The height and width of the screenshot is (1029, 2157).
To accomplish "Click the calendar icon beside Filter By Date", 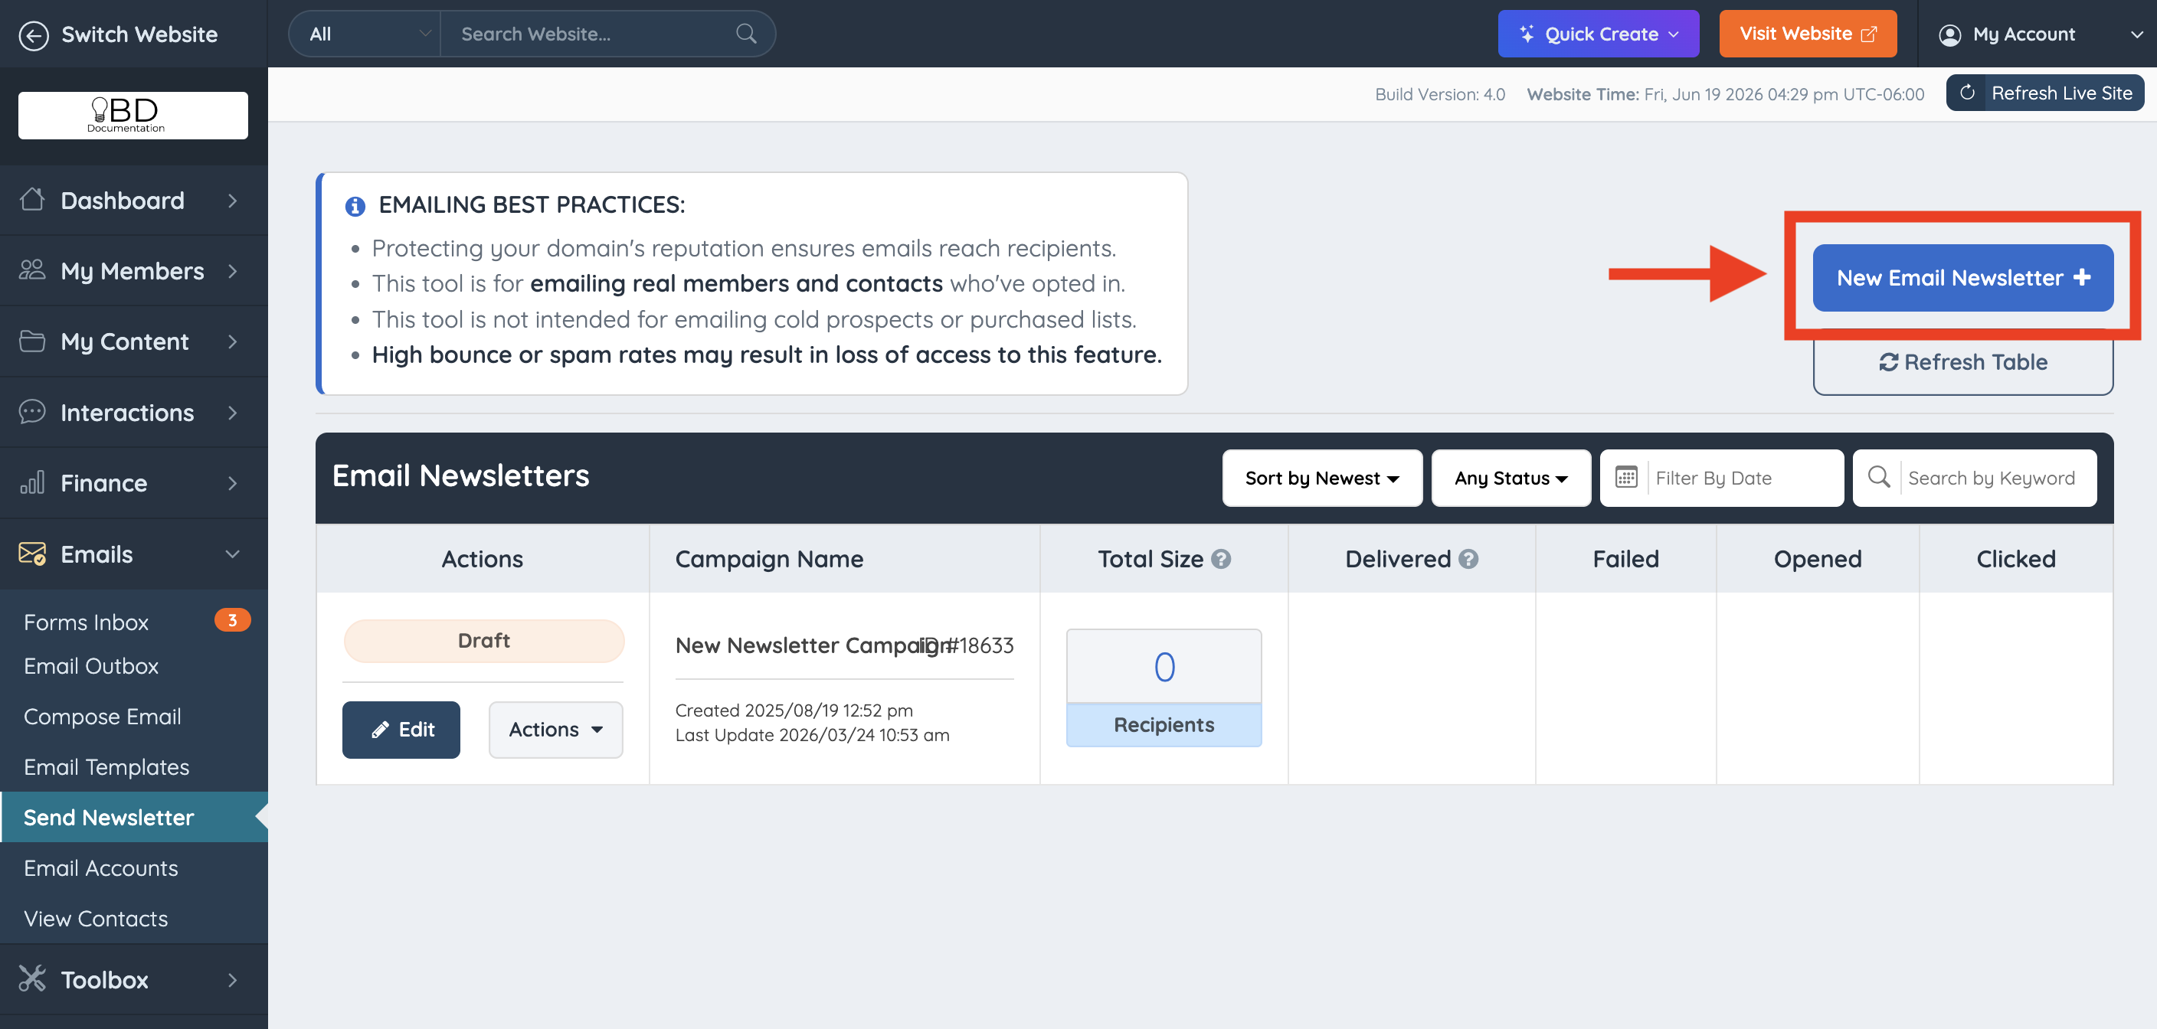I will (x=1625, y=477).
